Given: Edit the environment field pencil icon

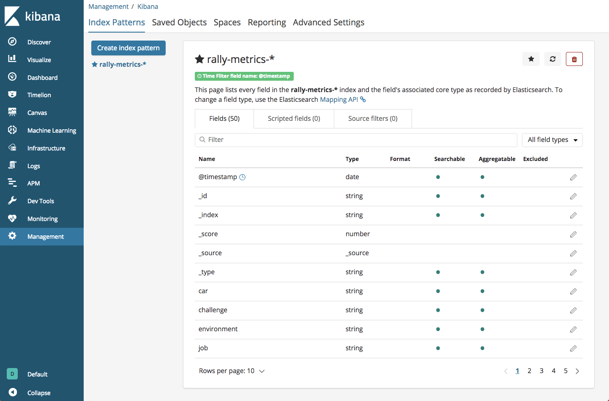Looking at the screenshot, I should pos(573,330).
